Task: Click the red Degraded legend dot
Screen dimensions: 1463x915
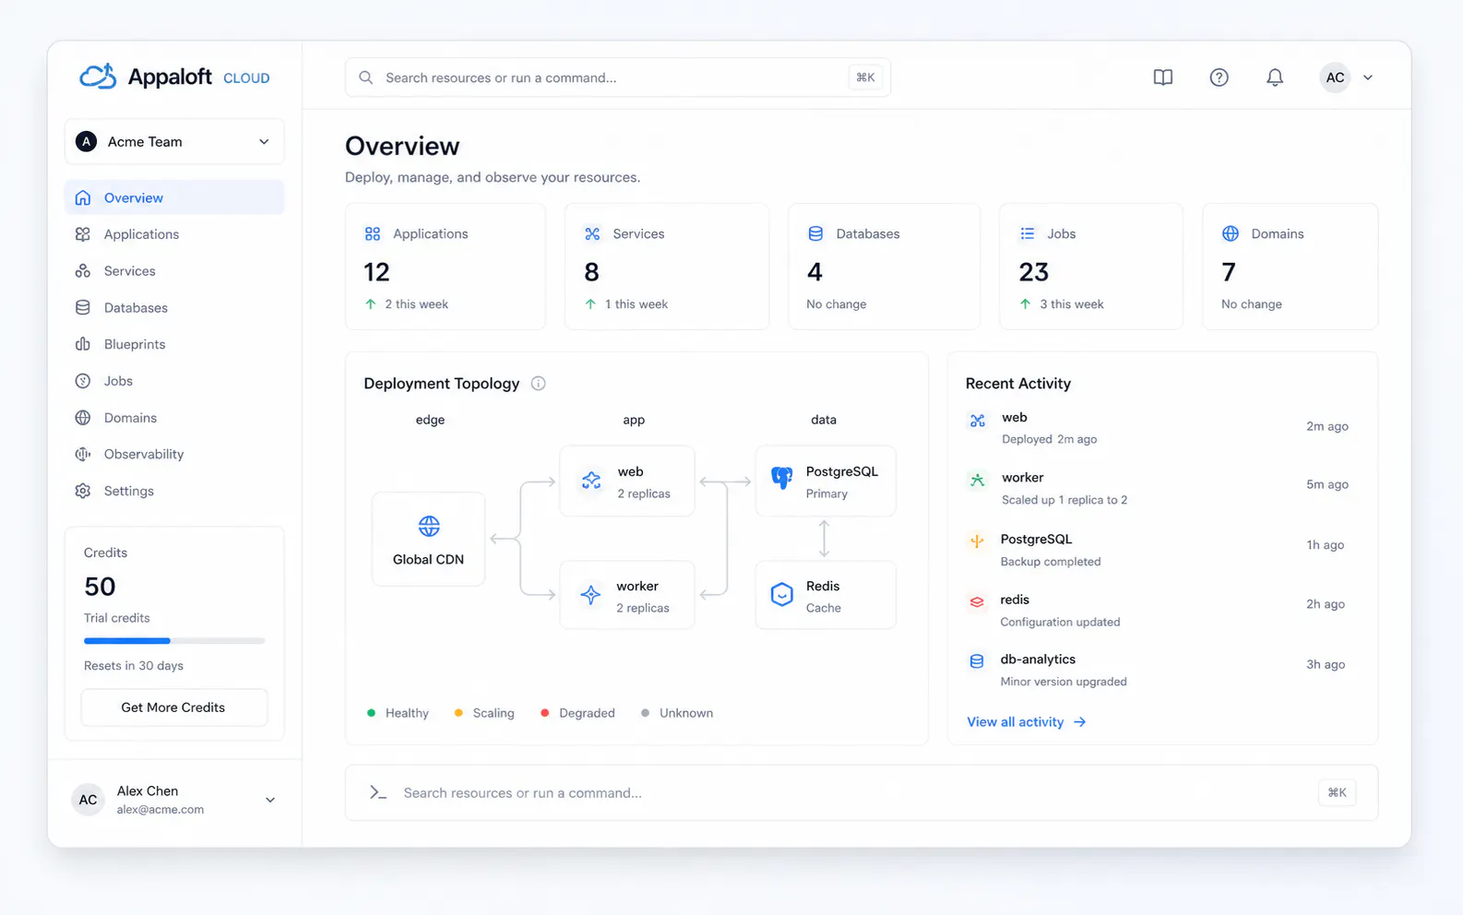Action: pos(544,713)
